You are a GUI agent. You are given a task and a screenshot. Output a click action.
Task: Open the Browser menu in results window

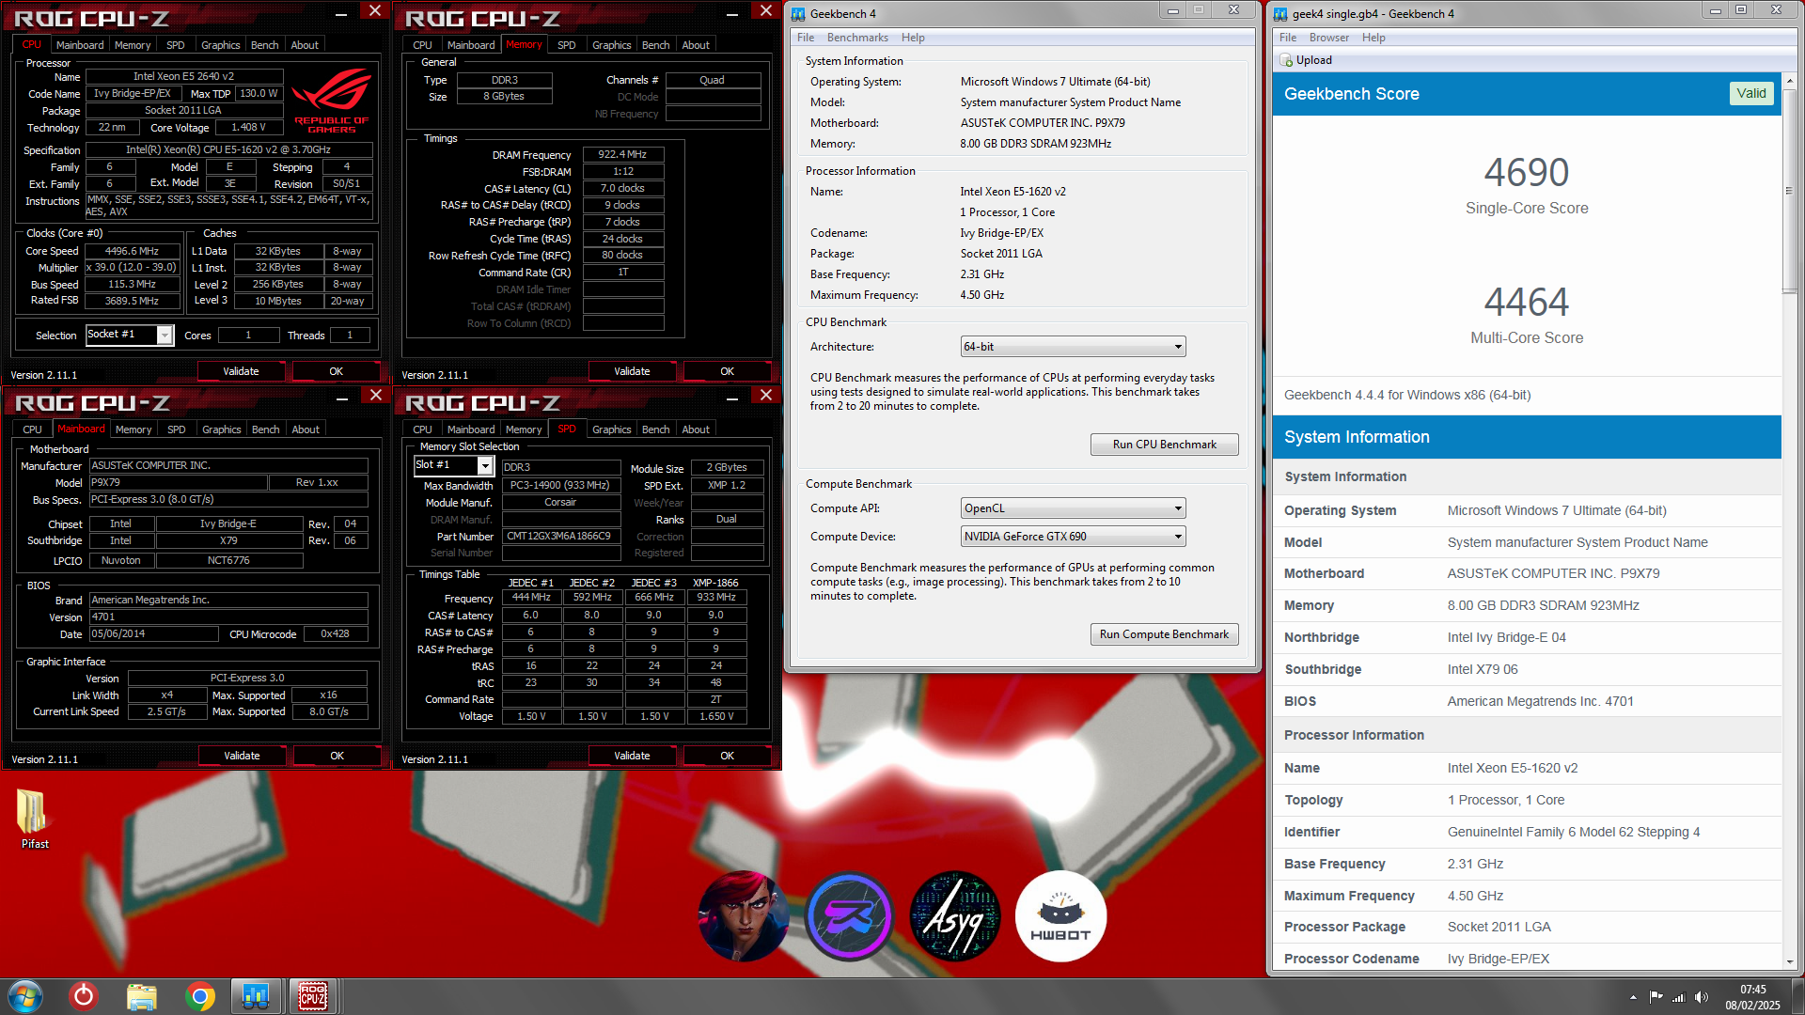1328,38
